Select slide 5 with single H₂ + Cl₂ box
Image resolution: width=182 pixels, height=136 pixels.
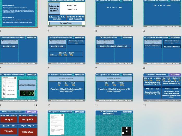click(x=19, y=50)
